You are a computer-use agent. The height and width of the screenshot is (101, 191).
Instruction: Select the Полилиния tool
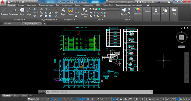click(13, 11)
